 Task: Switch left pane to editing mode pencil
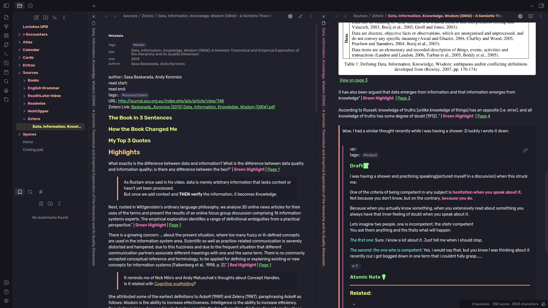(x=301, y=16)
